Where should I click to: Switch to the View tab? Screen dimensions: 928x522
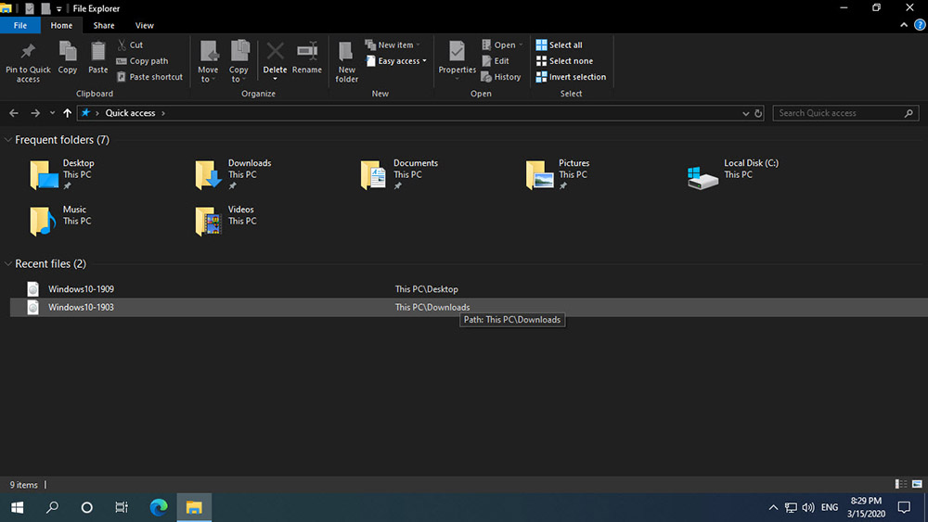pyautogui.click(x=145, y=25)
